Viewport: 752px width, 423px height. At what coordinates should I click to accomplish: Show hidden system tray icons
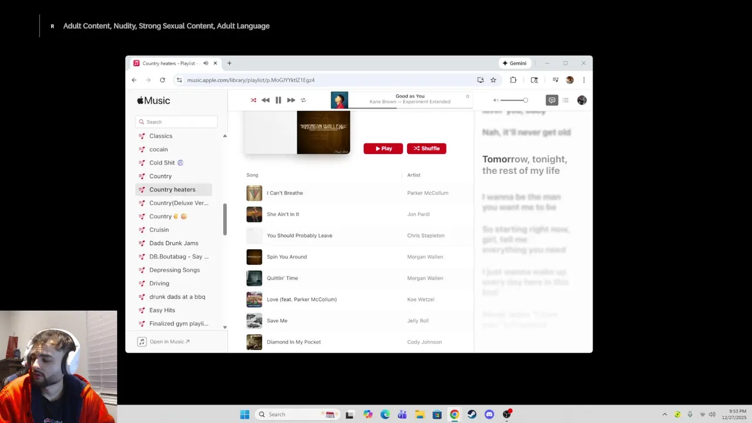664,414
